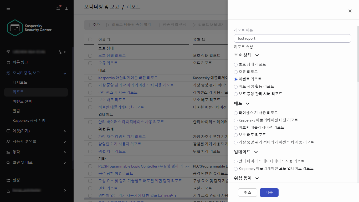
Task: Open the notifications bell
Action: [58, 8]
